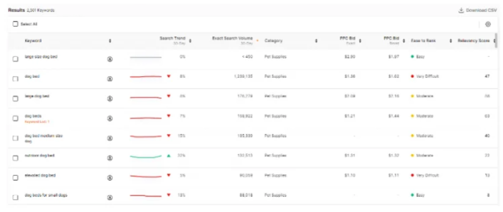Check the Select All checkbox

coord(15,24)
